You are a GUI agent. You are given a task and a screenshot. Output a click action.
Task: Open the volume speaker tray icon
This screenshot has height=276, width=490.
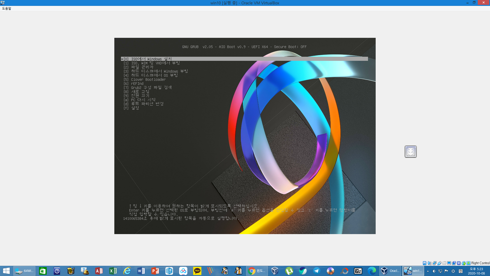click(434, 271)
